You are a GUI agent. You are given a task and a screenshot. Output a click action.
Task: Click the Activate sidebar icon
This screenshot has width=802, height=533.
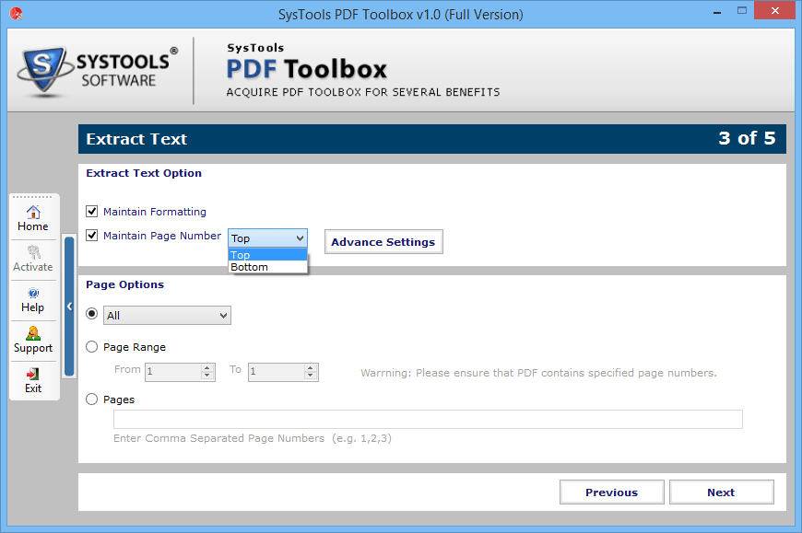pos(33,259)
